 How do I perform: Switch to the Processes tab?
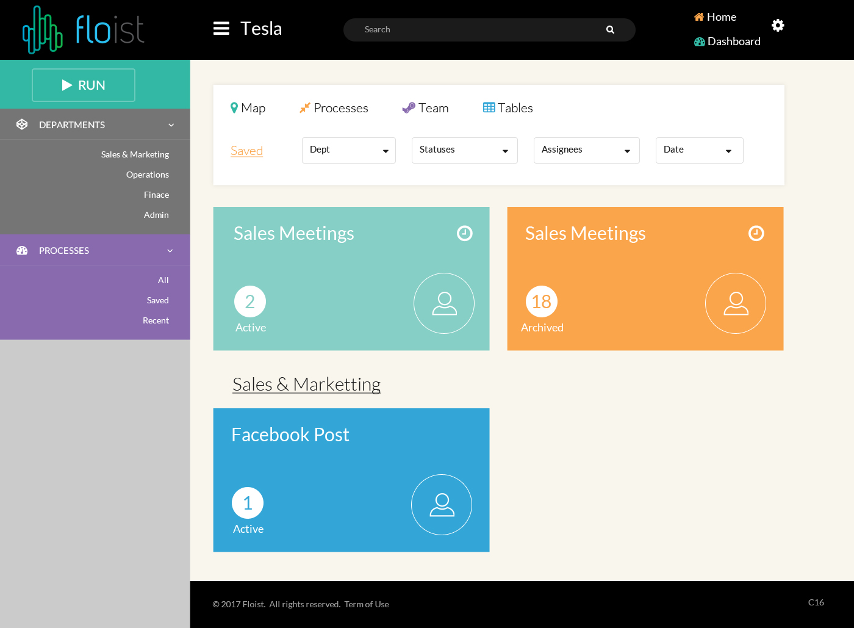pyautogui.click(x=334, y=108)
